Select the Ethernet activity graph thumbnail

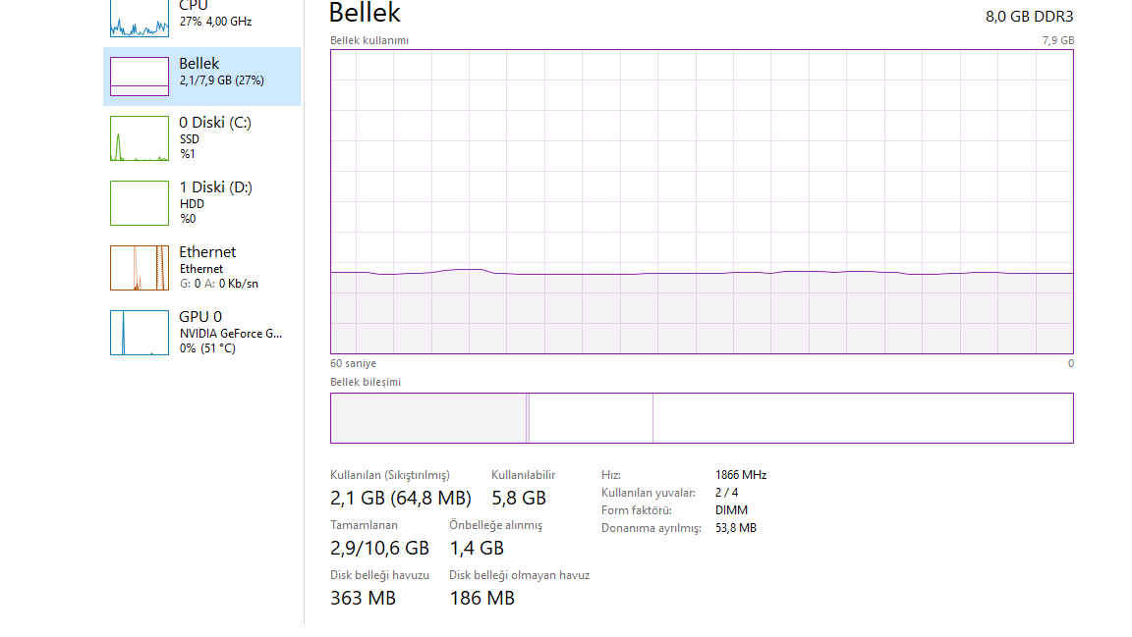(x=140, y=268)
